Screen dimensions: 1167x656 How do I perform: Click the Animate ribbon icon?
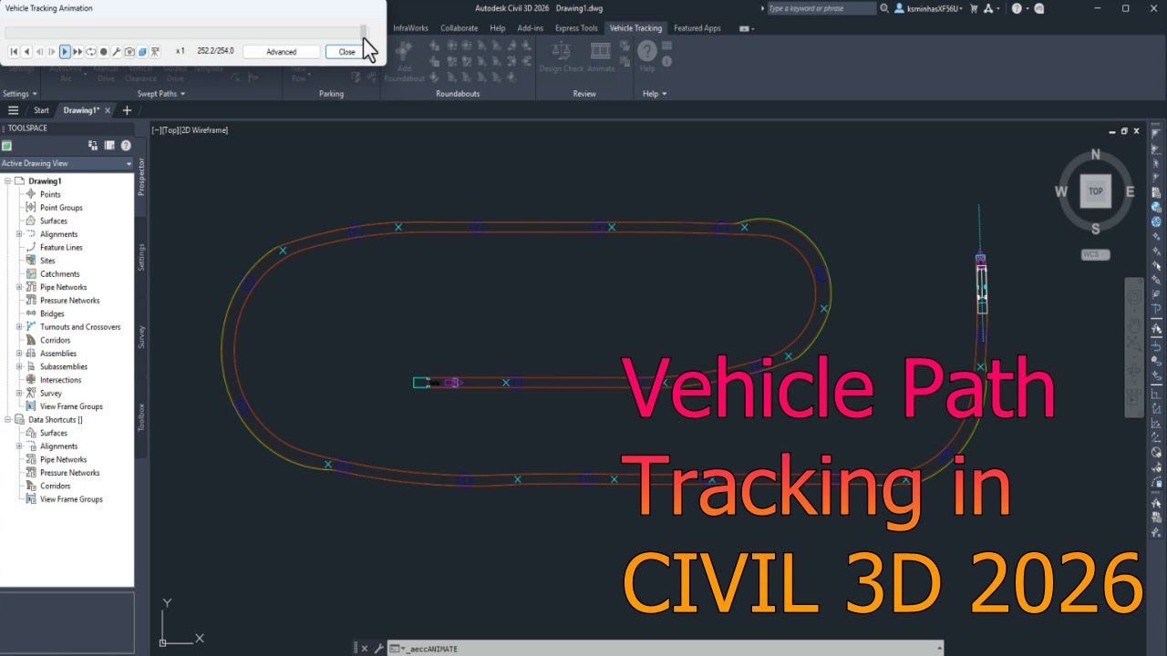point(601,56)
